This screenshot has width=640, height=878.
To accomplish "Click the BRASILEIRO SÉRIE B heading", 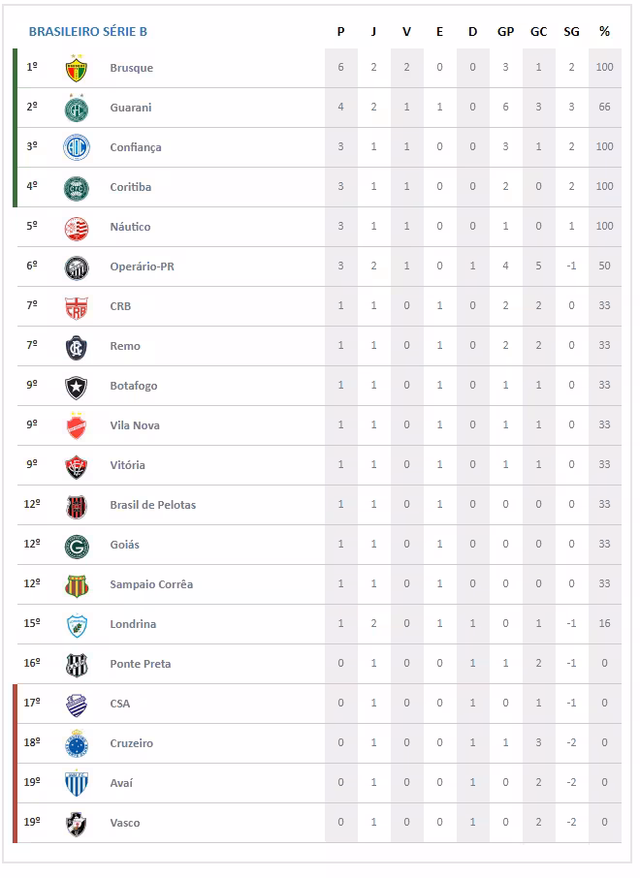I will coord(88,32).
